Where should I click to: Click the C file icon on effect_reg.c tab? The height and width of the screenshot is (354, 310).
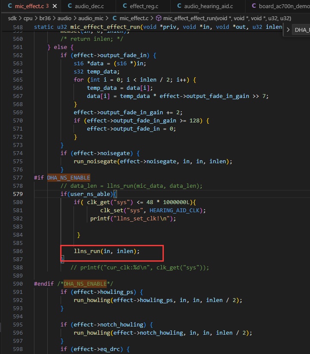125,6
